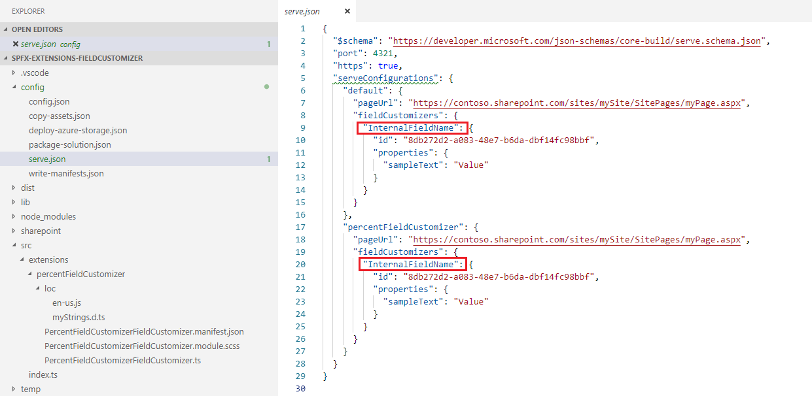Open index.ts file
This screenshot has height=396, width=812.
pyautogui.click(x=43, y=375)
